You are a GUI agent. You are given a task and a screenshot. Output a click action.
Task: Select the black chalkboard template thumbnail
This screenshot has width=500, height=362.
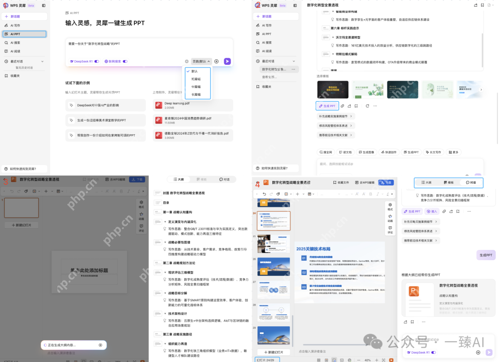coord(332,90)
